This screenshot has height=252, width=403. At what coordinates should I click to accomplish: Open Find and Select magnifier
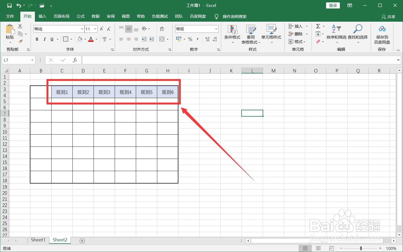point(358,34)
